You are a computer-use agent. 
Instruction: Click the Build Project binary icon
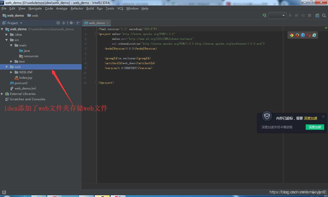coord(264,15)
